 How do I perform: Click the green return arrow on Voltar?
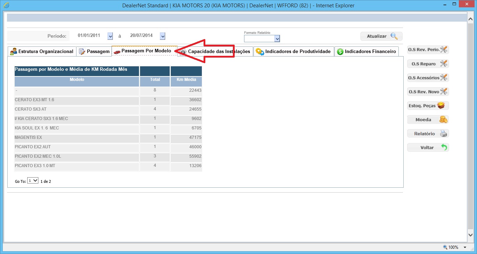pyautogui.click(x=444, y=147)
